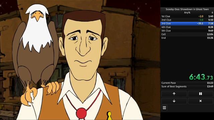This screenshot has width=214, height=120.
Task: Click the attempt count number 6
Action: [x=212, y=13]
